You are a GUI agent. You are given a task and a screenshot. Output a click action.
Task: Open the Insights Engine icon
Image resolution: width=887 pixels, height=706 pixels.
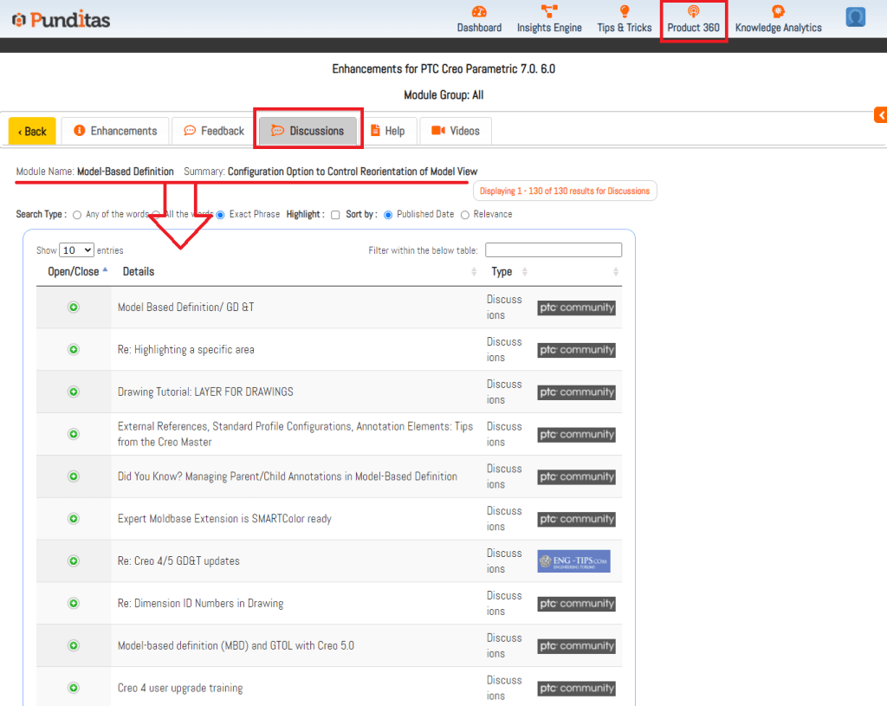coord(549,12)
